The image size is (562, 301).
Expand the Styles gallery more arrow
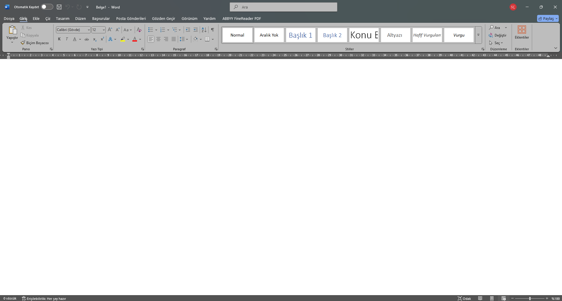click(478, 35)
